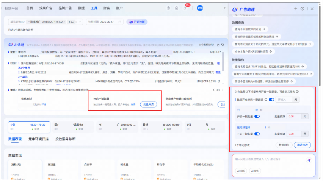
Task: Toggle 批量开启单元一键起量 switch
Action: (271, 100)
